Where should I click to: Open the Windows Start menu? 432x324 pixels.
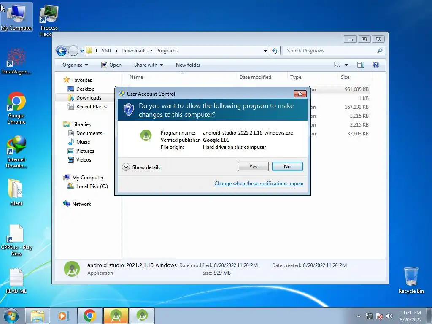coord(11,316)
